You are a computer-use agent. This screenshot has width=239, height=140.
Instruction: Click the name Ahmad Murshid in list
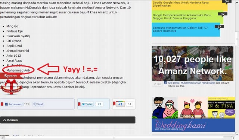18,51
